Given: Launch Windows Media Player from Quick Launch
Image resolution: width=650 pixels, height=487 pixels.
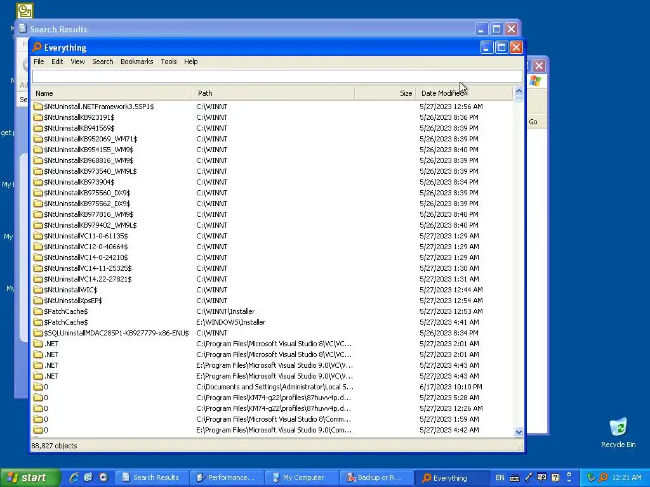Looking at the screenshot, I should [103, 477].
